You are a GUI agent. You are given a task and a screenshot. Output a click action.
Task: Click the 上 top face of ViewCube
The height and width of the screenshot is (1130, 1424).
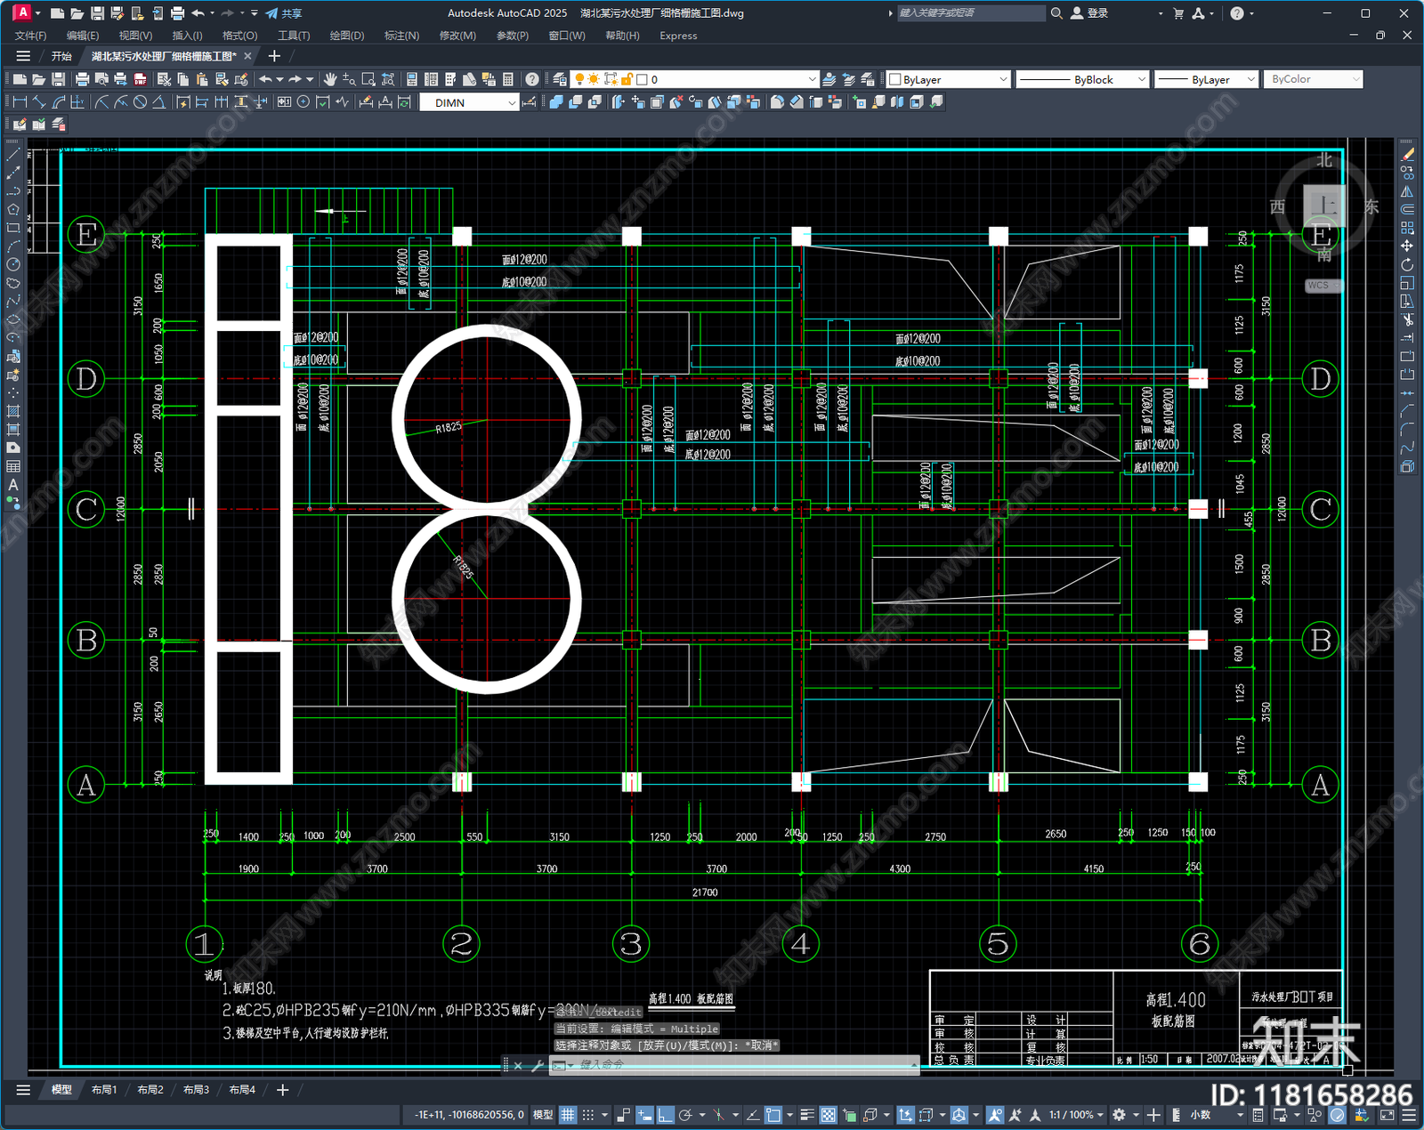coord(1325,206)
